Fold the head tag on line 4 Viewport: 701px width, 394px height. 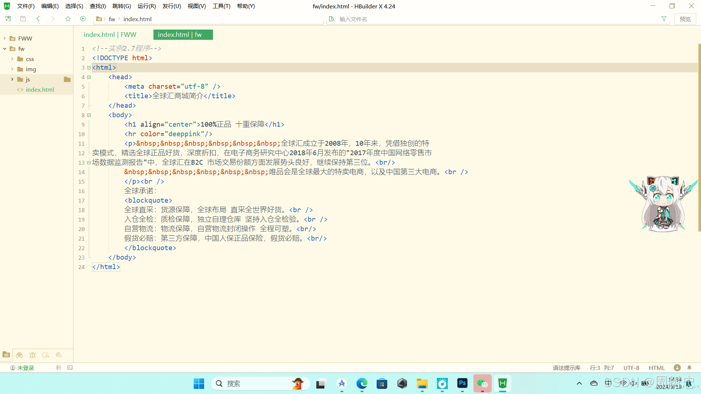click(89, 77)
